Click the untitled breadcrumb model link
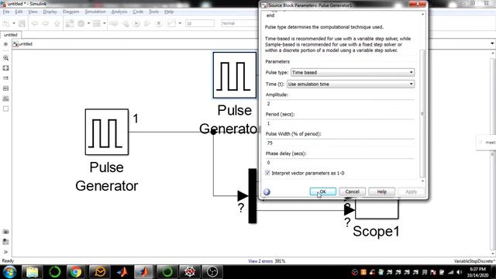496x279 pixels. click(x=26, y=44)
